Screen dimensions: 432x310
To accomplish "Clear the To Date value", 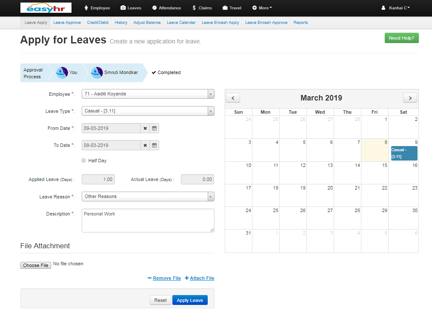I will coord(145,145).
